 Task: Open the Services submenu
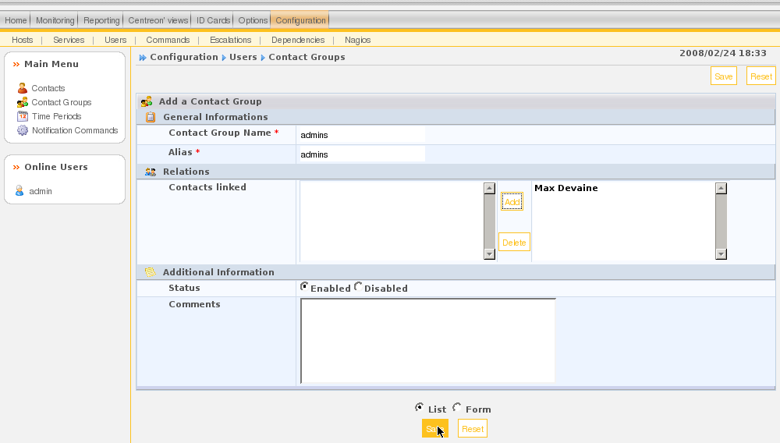[x=69, y=40]
